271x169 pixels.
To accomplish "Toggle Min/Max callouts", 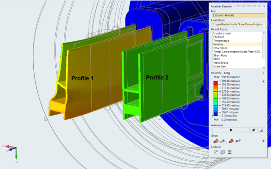I will click(x=230, y=152).
